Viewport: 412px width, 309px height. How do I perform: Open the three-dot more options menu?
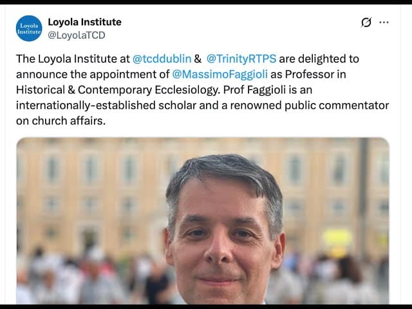[x=384, y=23]
